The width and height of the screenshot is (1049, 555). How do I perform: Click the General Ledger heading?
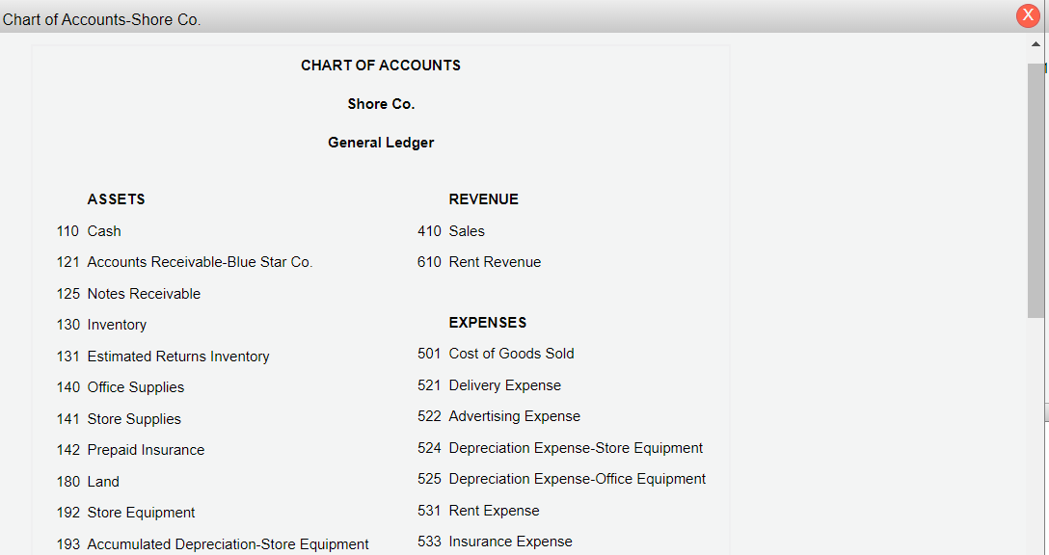coord(381,143)
